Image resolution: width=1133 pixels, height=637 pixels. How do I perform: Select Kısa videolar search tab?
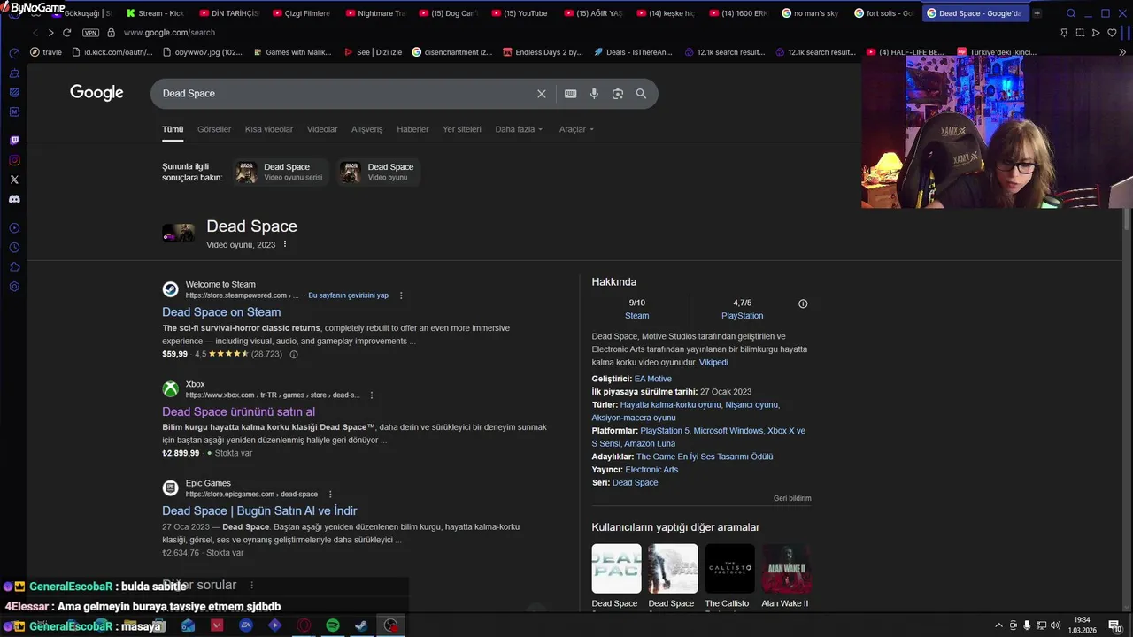(269, 129)
